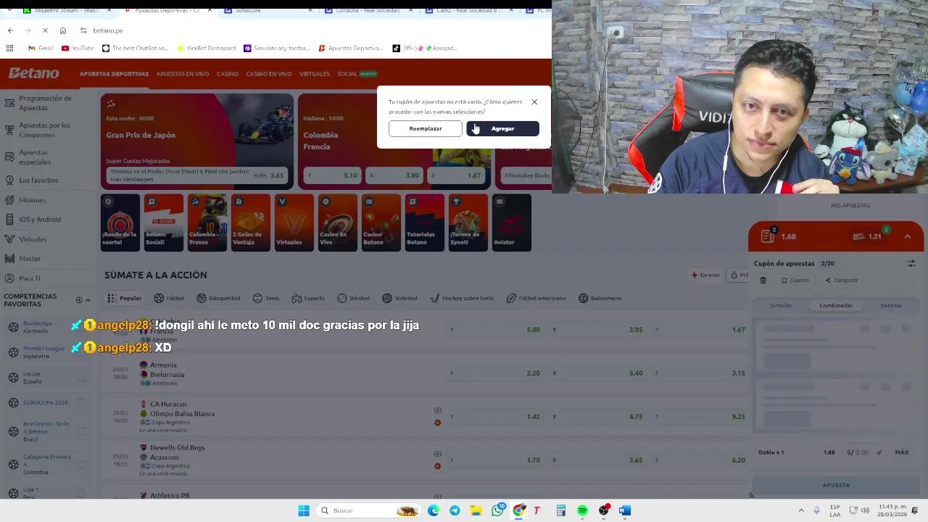Open the Casino menu item
The width and height of the screenshot is (928, 522).
[x=228, y=74]
